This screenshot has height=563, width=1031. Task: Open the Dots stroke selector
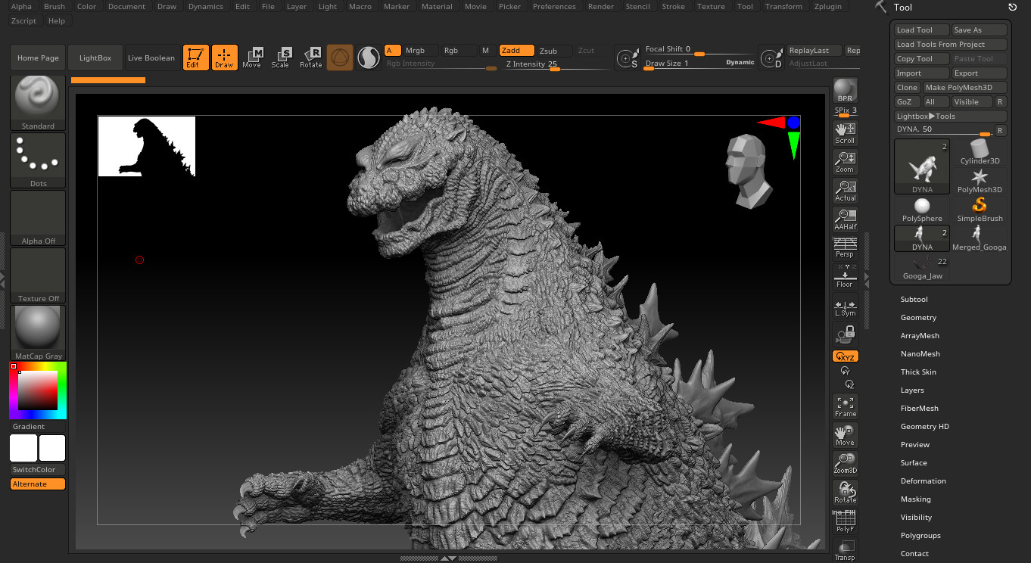click(x=38, y=160)
